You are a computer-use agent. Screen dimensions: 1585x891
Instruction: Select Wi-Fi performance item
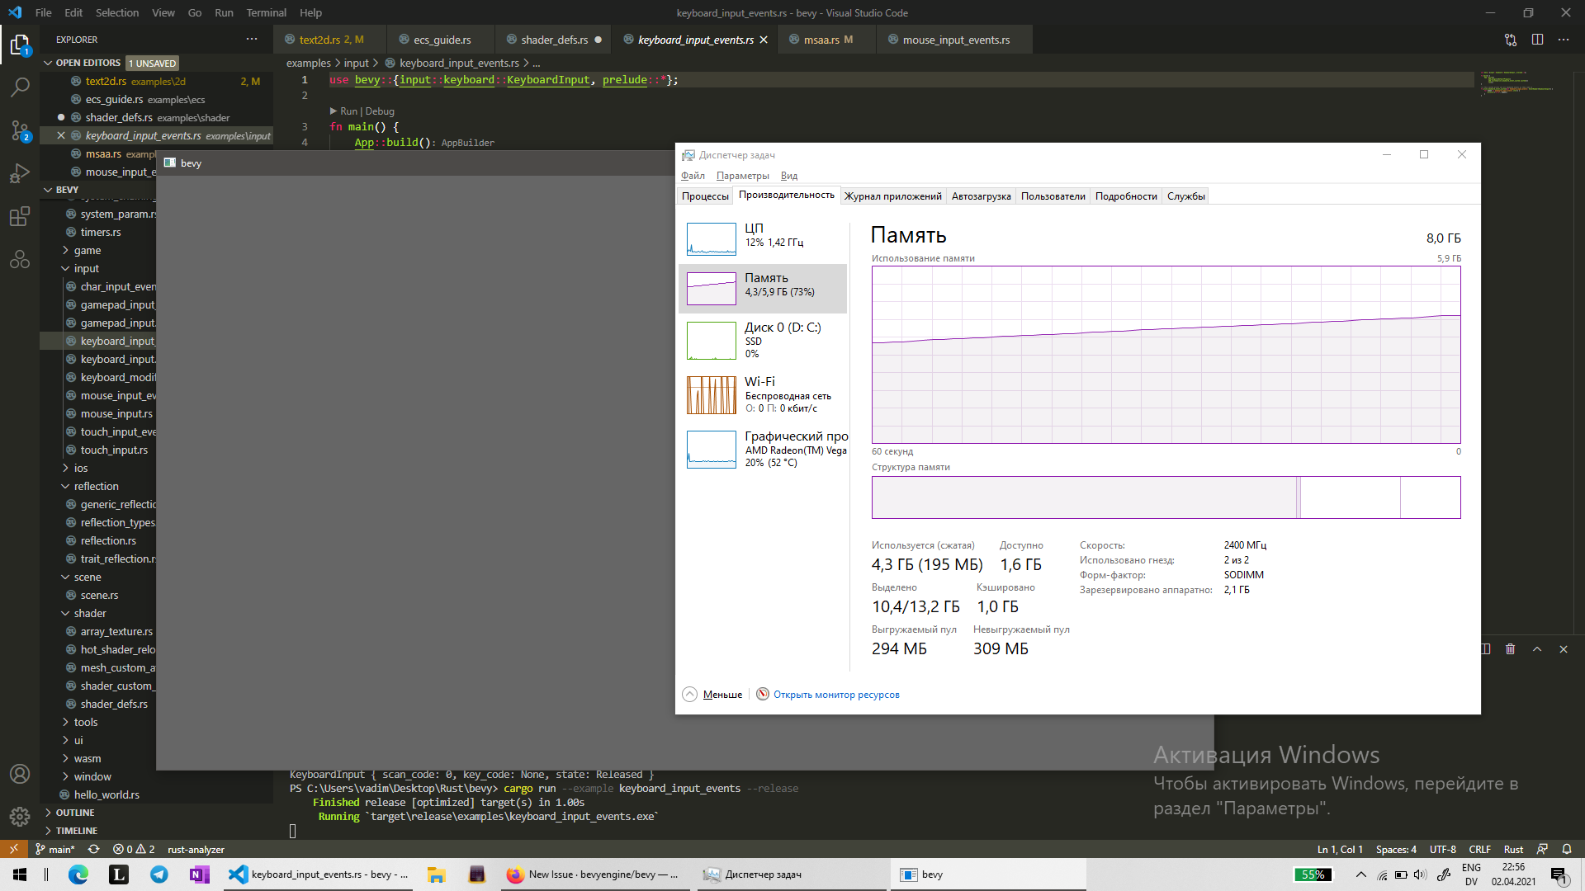coord(763,394)
